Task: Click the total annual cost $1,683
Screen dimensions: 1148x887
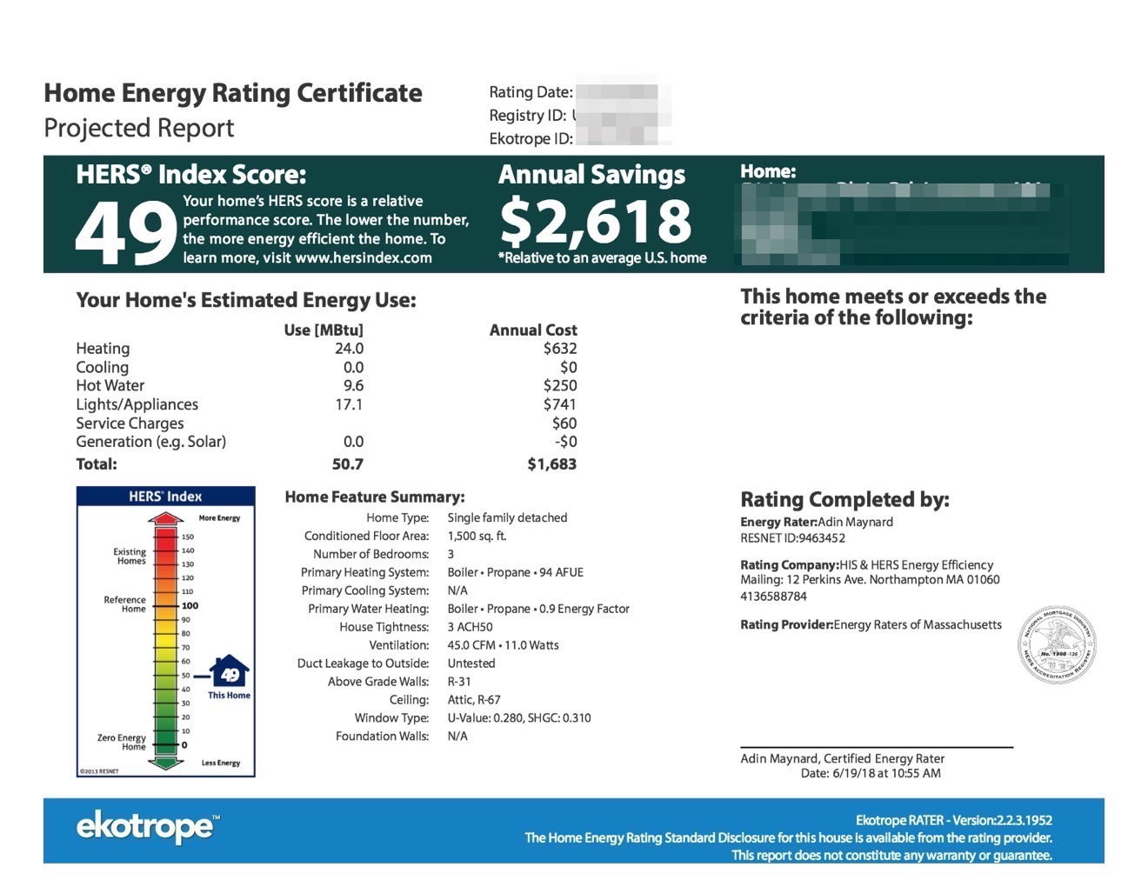Action: coord(551,464)
